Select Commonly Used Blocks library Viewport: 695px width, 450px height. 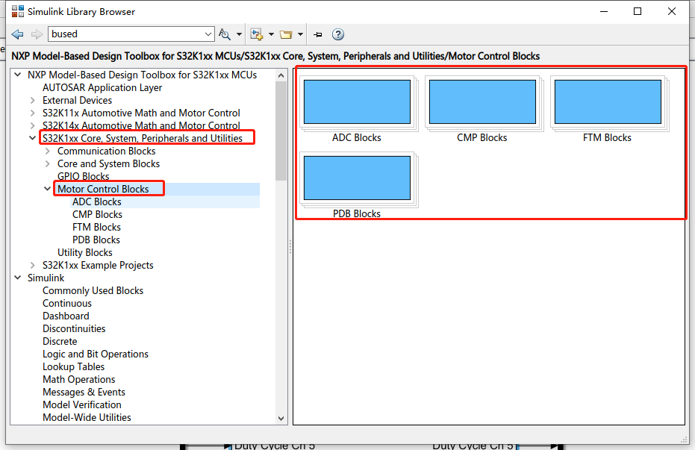click(93, 290)
